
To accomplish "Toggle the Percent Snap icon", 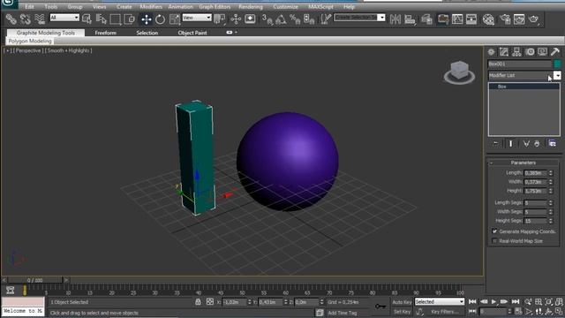I will (295, 19).
